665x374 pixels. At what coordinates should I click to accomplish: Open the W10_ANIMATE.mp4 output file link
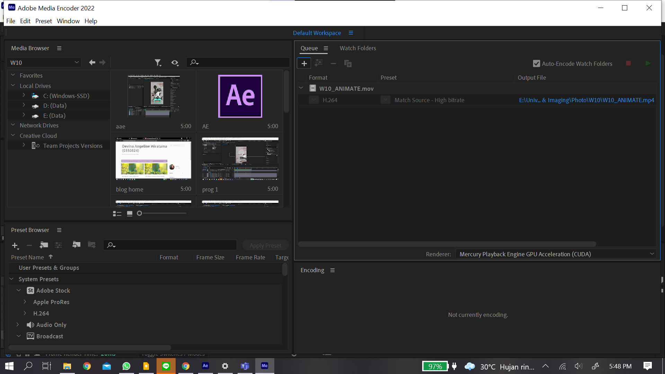tap(586, 100)
